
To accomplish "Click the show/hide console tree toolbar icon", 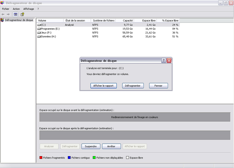I will pos(15,14).
